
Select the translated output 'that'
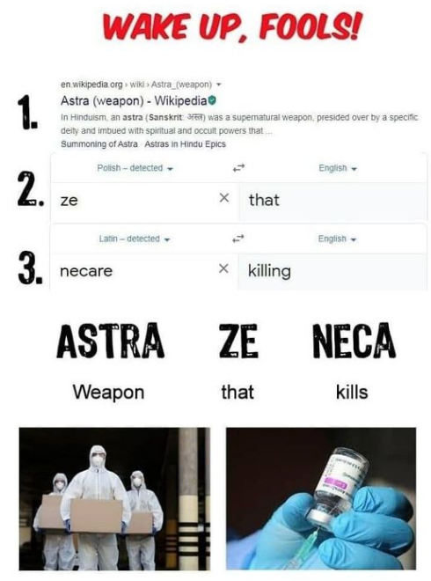click(264, 200)
